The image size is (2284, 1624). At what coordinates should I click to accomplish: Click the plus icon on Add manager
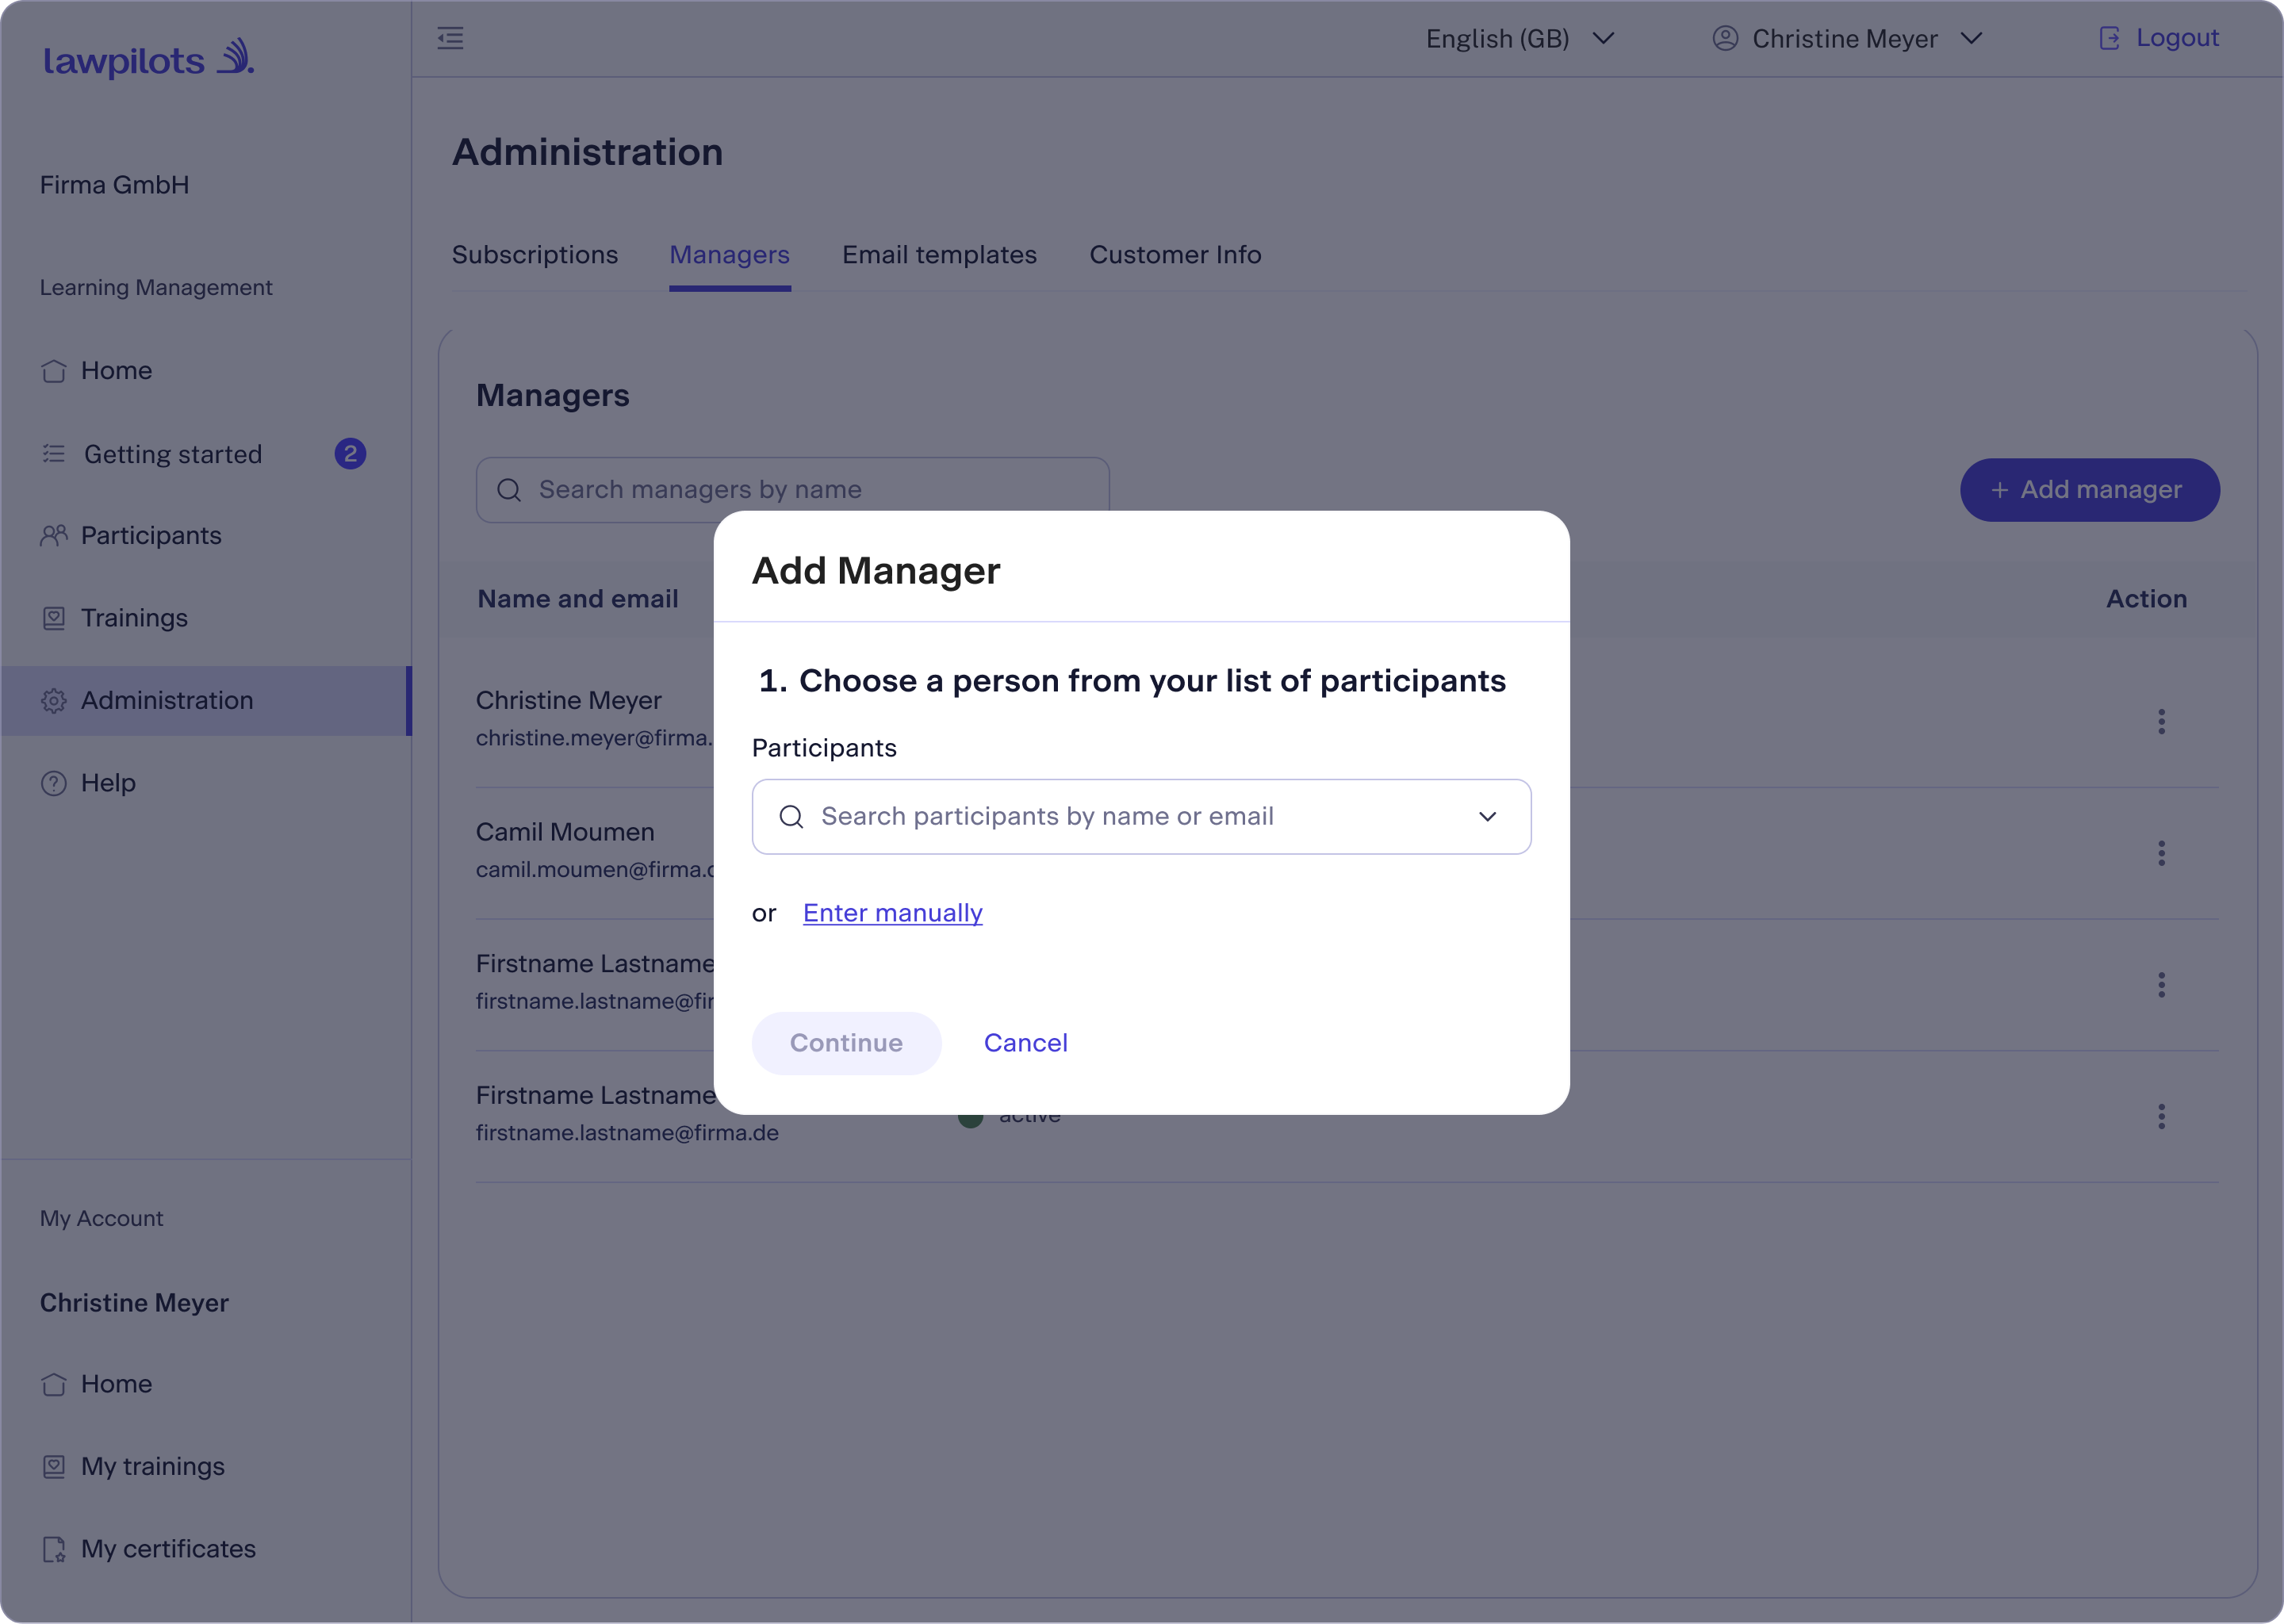2000,490
